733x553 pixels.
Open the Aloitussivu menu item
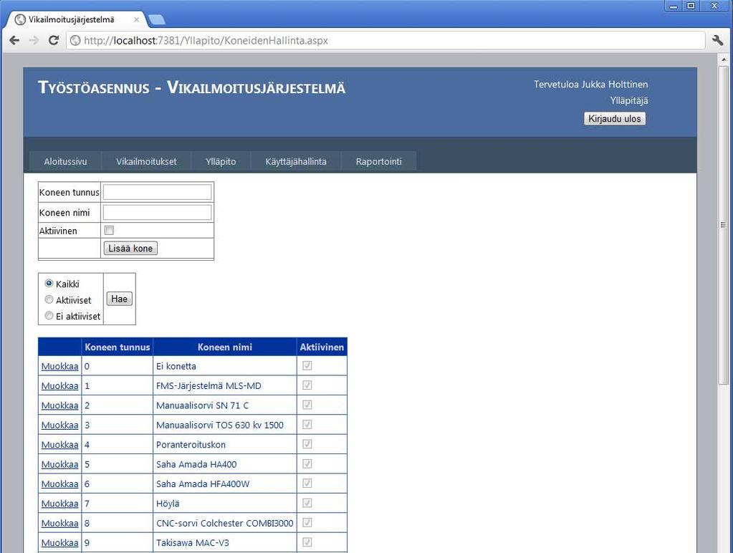[x=65, y=162]
